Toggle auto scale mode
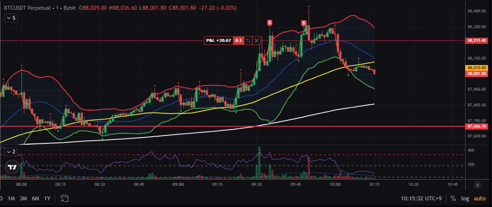Image resolution: width=492 pixels, height=207 pixels. 480,198
